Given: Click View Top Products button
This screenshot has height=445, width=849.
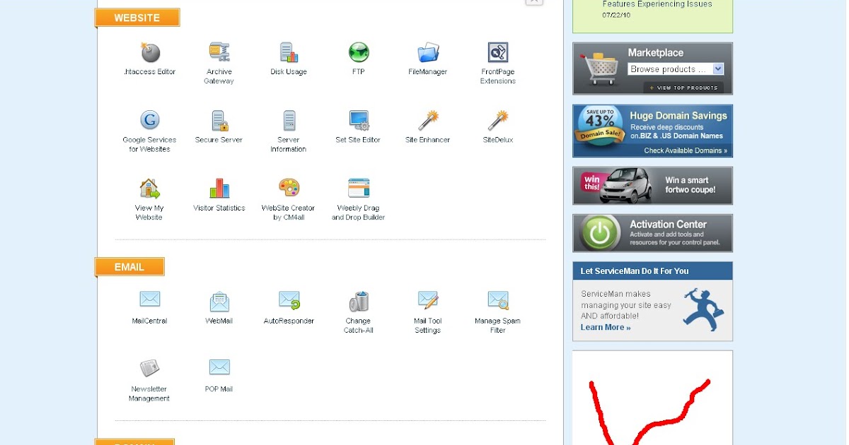Looking at the screenshot, I should (683, 88).
